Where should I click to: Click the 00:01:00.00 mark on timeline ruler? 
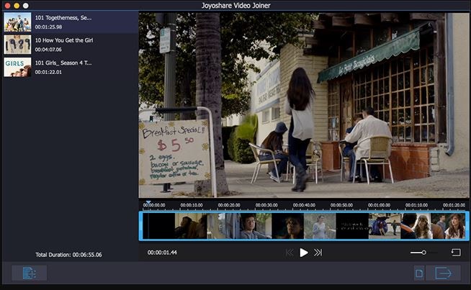coord(379,205)
